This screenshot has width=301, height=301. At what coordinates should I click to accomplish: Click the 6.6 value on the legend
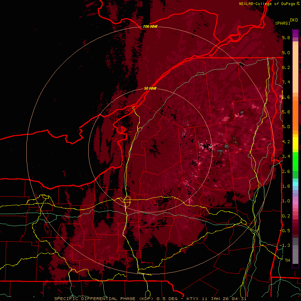(x=286, y=97)
